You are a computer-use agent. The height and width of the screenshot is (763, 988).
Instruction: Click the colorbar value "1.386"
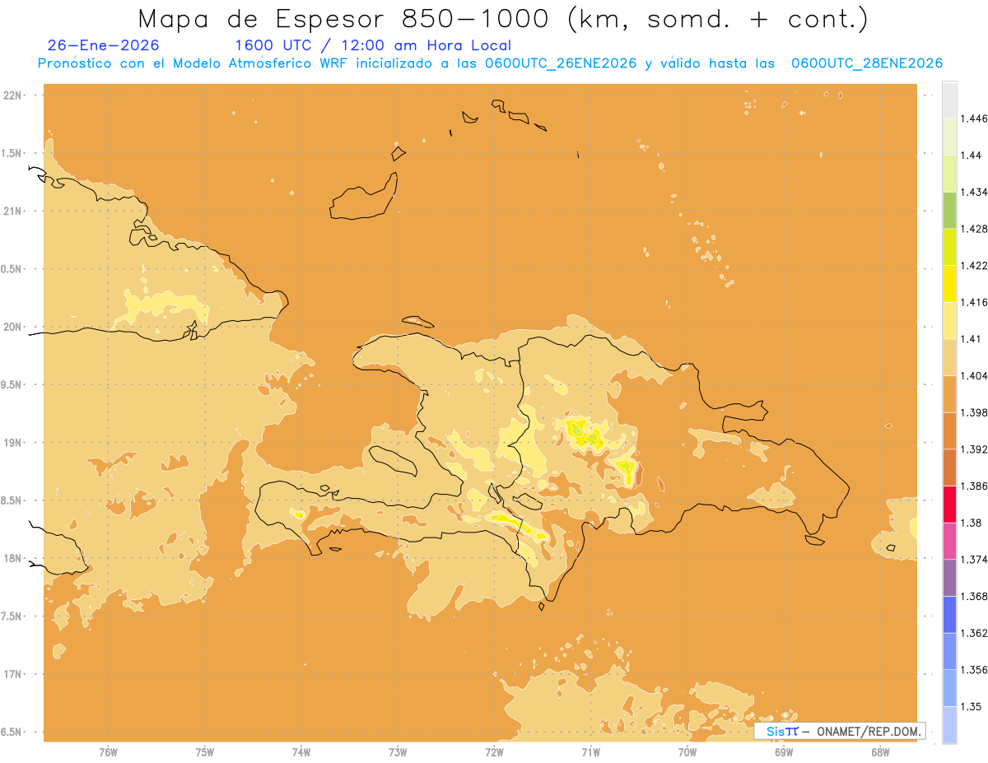point(974,486)
